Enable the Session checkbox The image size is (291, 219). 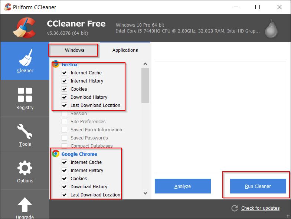[x=65, y=113]
